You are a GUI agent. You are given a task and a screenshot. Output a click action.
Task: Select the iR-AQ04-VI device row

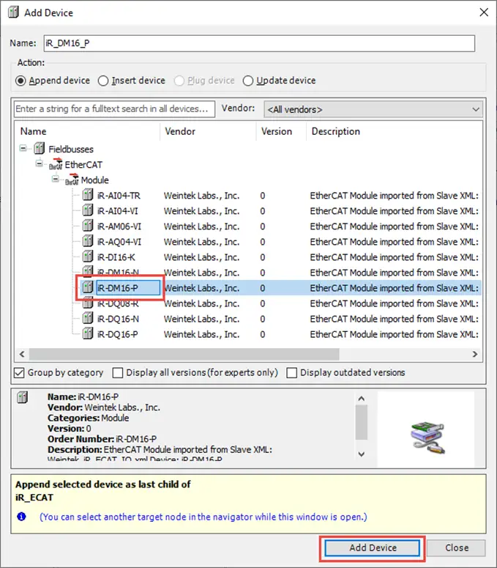tap(248, 242)
